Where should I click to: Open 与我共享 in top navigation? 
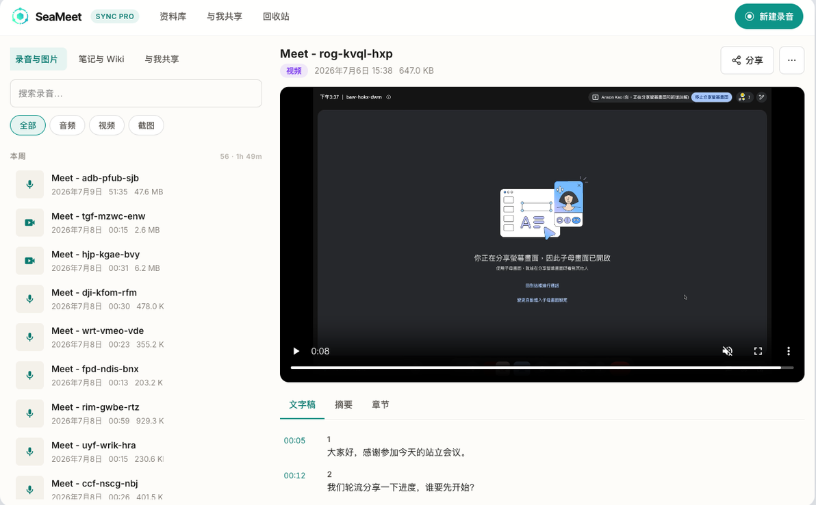pyautogui.click(x=225, y=16)
